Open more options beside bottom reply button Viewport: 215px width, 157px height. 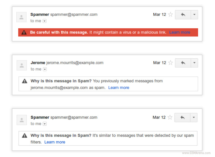(194, 117)
